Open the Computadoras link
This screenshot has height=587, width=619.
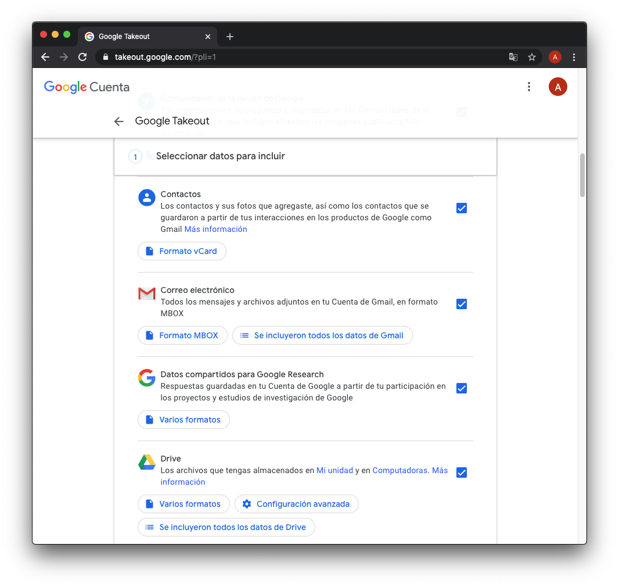pos(400,470)
